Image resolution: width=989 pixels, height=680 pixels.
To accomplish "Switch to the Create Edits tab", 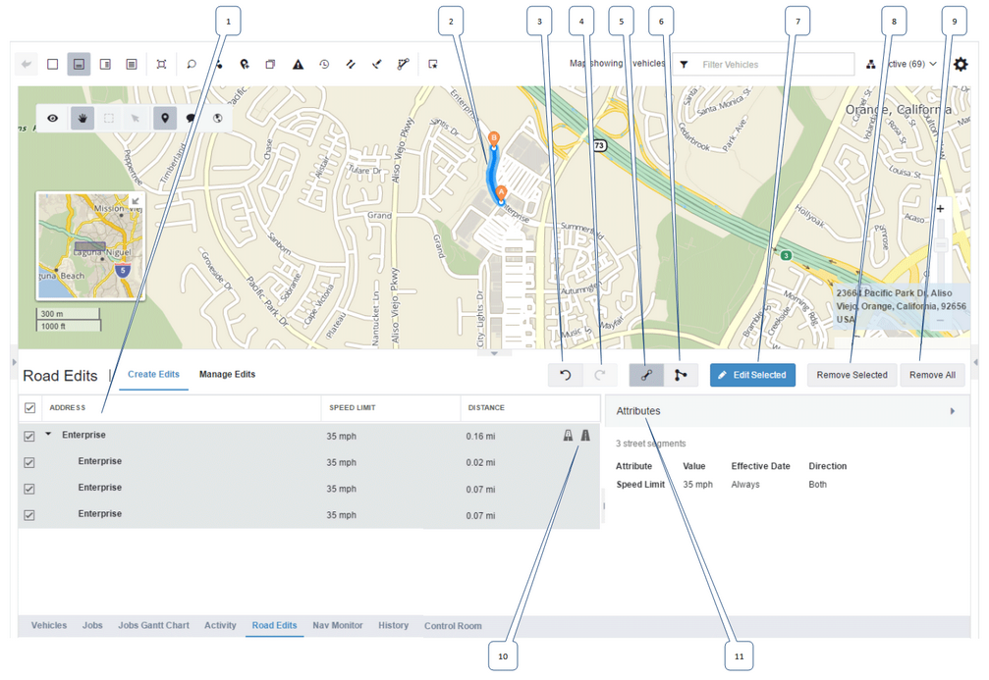I will pos(153,375).
